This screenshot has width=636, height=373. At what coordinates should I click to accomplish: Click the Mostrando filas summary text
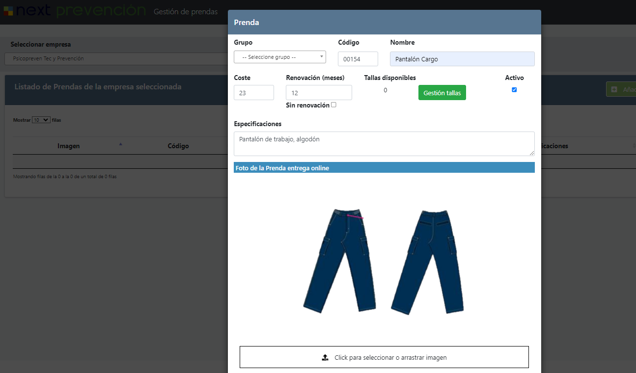point(65,176)
